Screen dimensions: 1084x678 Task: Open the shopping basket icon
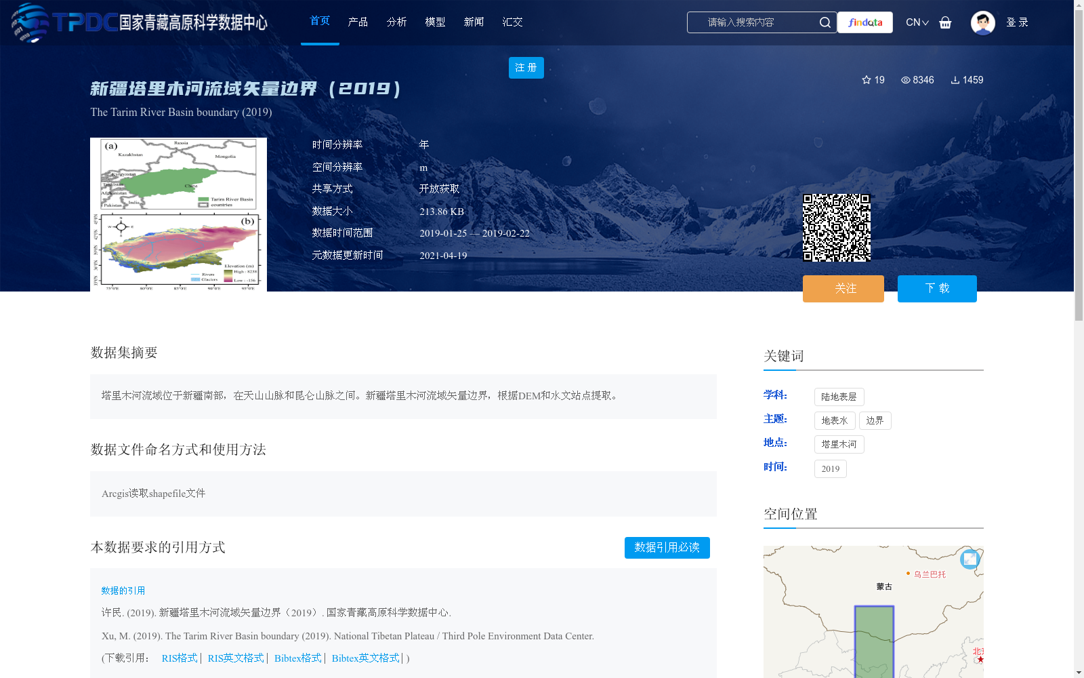(945, 22)
